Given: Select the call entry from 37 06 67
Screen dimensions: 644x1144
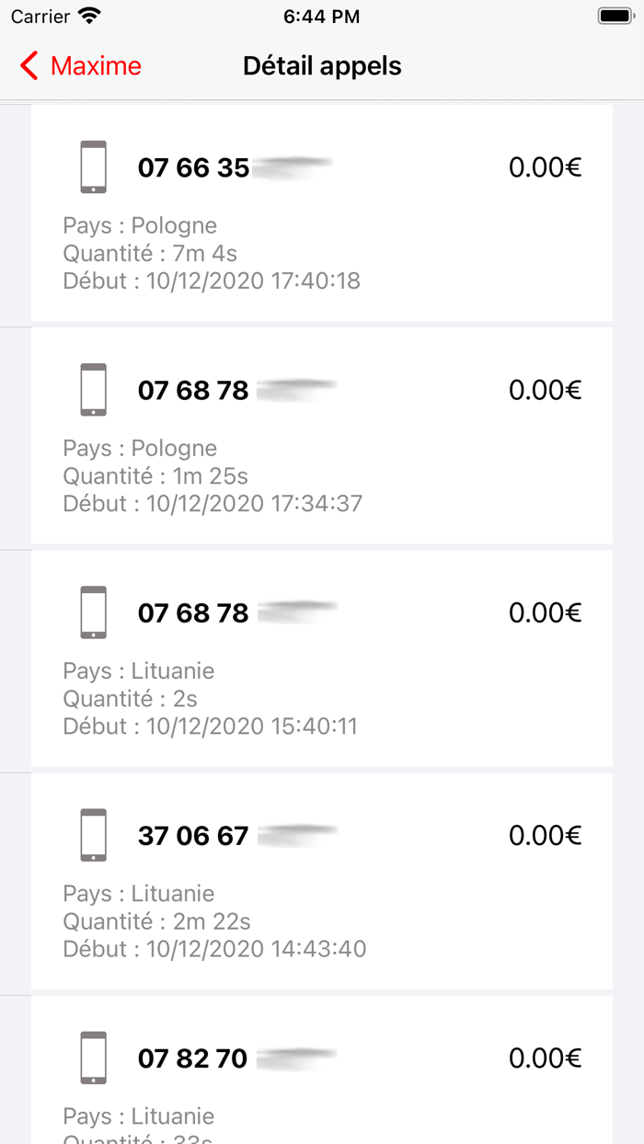Looking at the screenshot, I should (x=322, y=884).
